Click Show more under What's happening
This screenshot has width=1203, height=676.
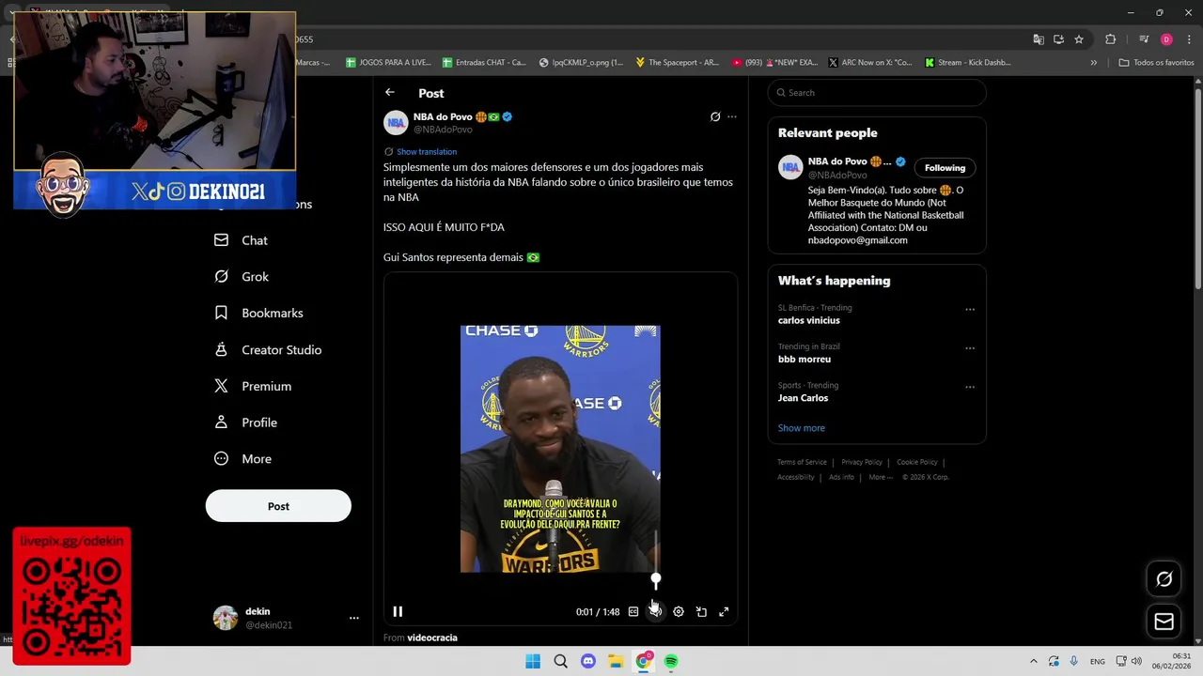tap(802, 428)
